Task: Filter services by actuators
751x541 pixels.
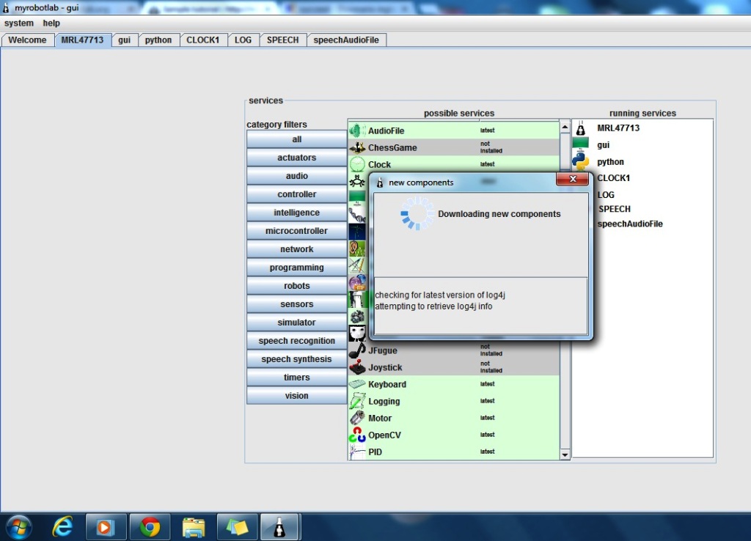Action: pos(296,158)
